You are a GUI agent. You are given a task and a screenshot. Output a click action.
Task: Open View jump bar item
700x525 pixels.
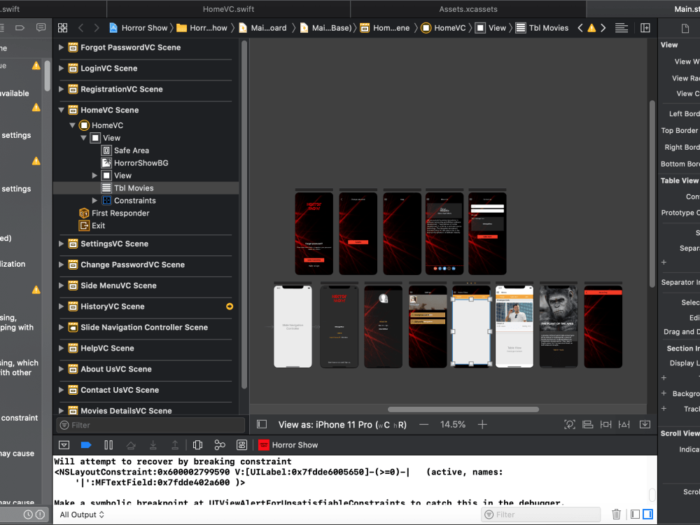[x=491, y=28]
